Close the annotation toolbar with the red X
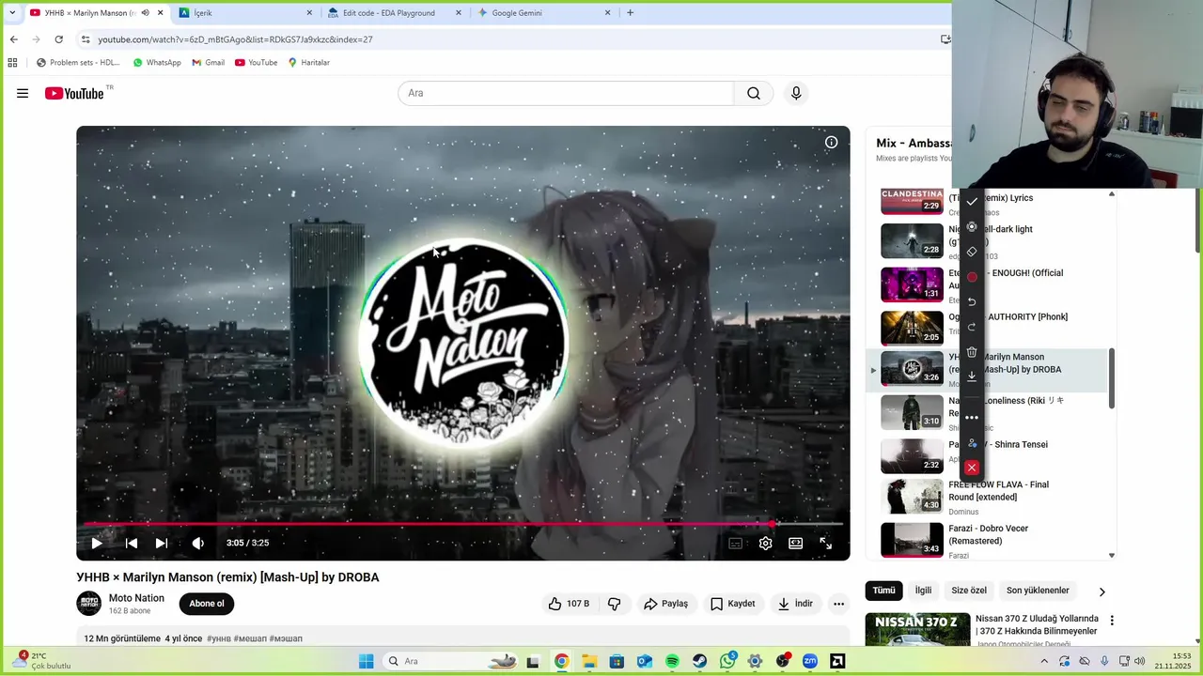1203x676 pixels. point(972,468)
